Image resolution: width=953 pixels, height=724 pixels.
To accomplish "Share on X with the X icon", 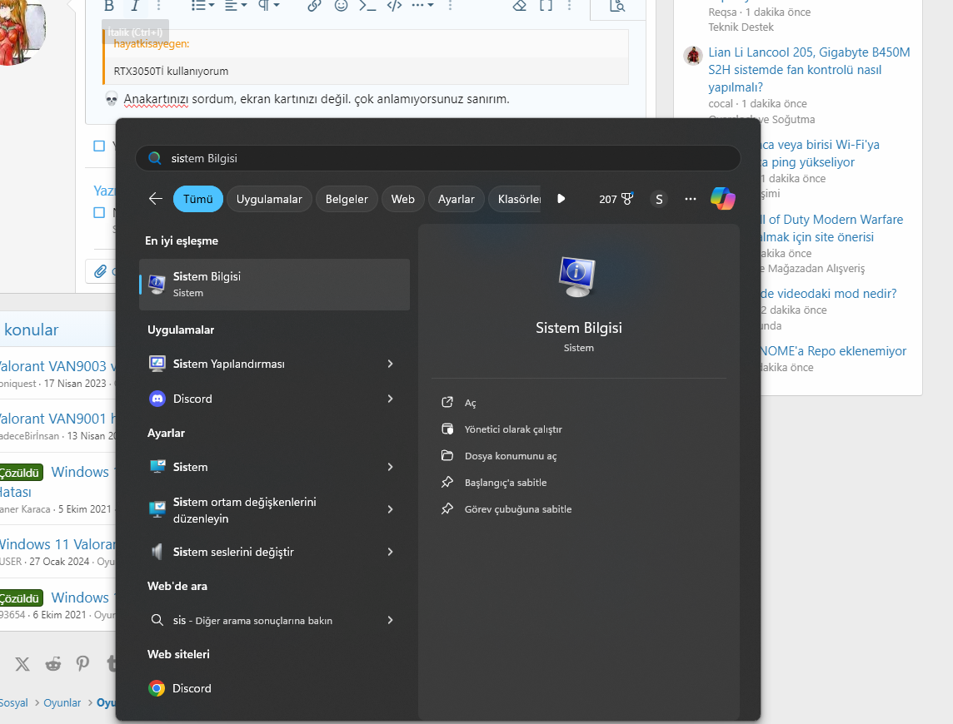I will (x=22, y=664).
